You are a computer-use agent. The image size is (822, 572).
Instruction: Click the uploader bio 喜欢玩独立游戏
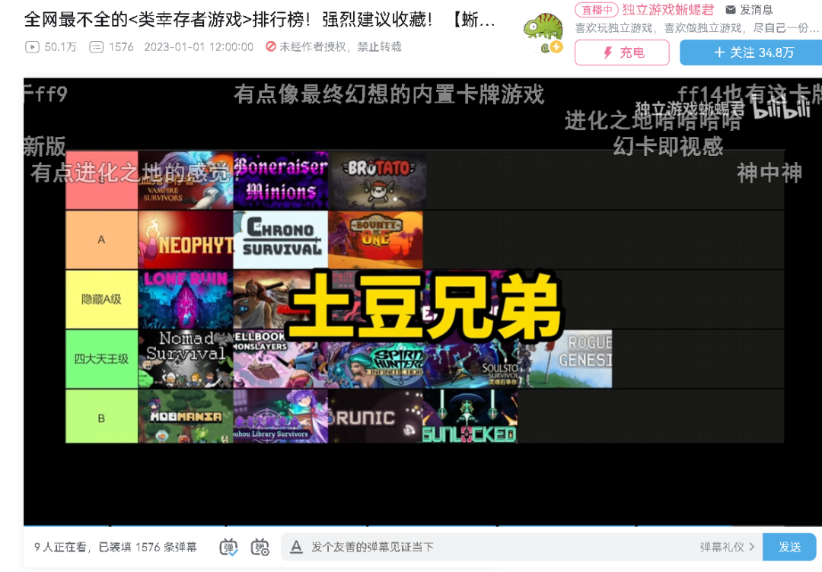pyautogui.click(x=696, y=27)
